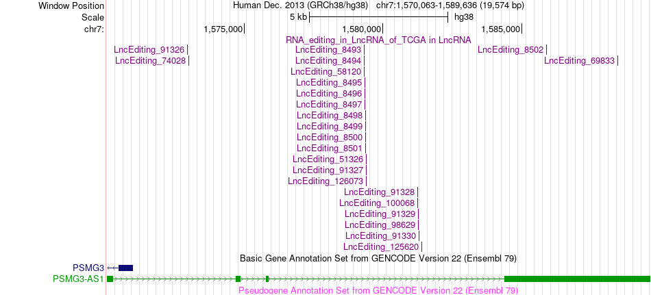Click the PSMG3 gene label
The image size is (651, 295).
click(88, 268)
